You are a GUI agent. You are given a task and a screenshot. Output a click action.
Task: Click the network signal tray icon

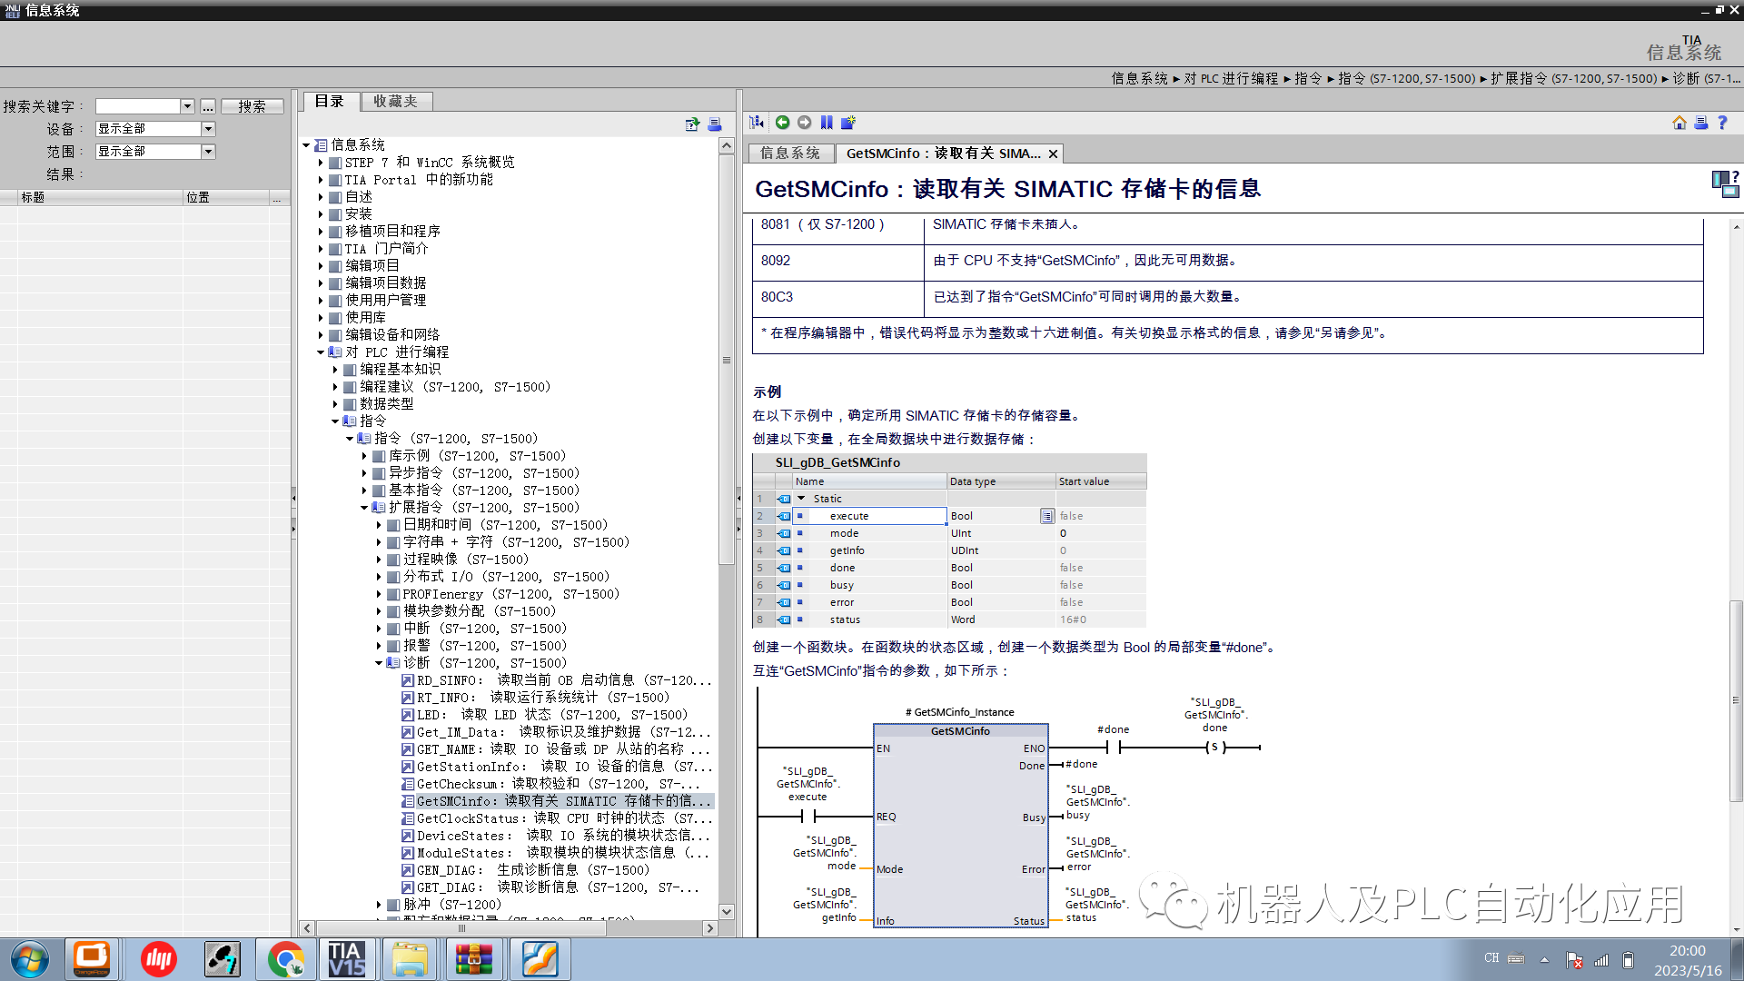point(1601,959)
